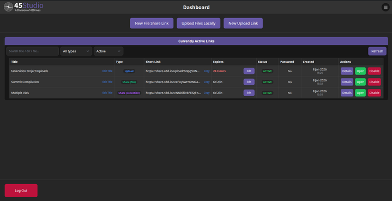View Details for tank/Video Project/Uploads
The height and width of the screenshot is (201, 392).
347,71
